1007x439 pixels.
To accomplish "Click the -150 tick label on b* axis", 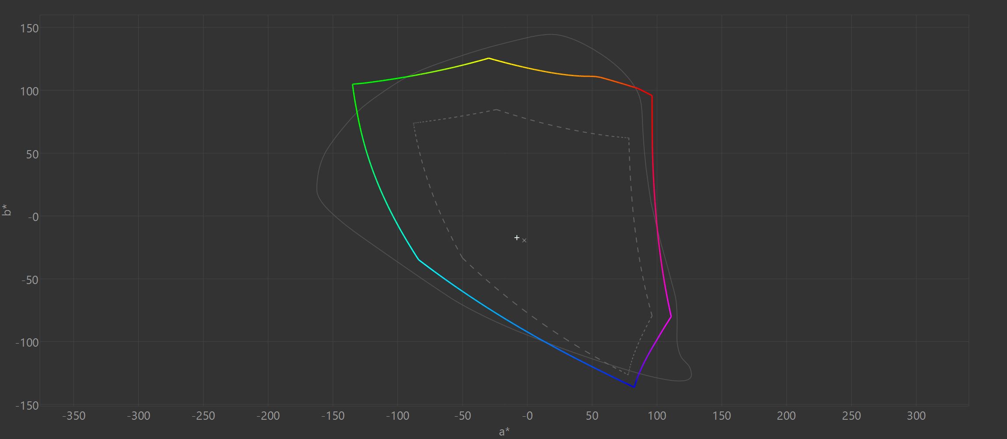I will click(27, 406).
